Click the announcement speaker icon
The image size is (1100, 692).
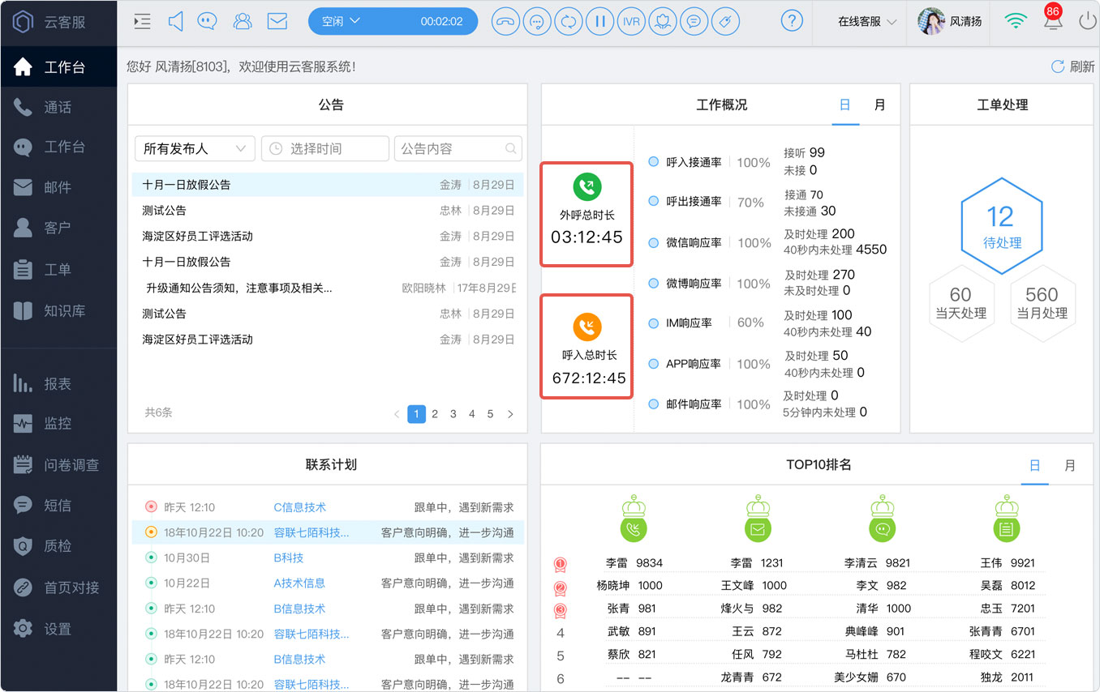(175, 22)
